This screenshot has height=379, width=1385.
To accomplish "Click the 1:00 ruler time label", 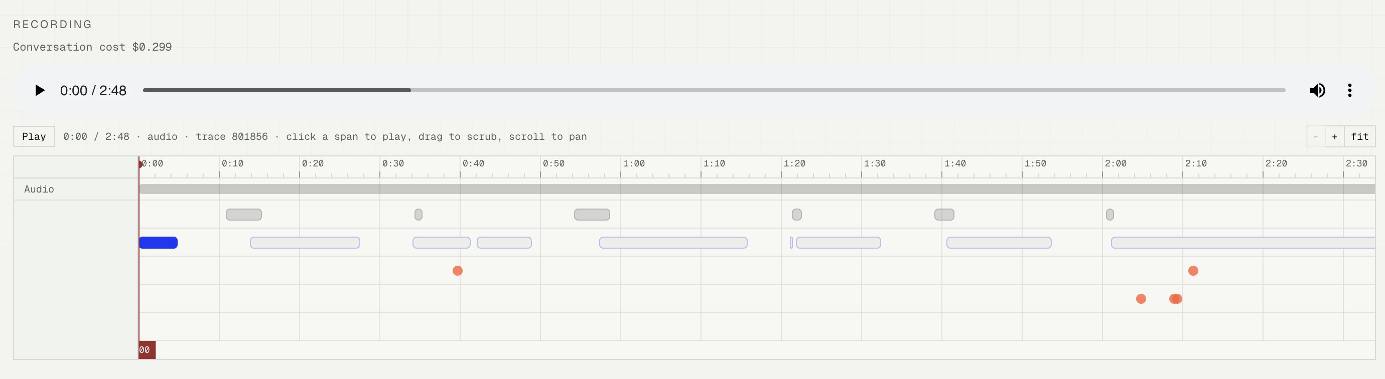I will click(634, 163).
